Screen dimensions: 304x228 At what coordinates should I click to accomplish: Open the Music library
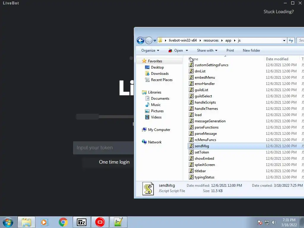coord(156,105)
